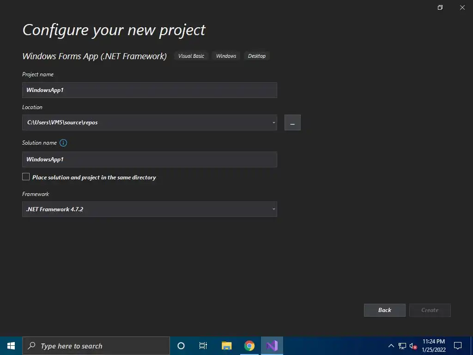The height and width of the screenshot is (355, 473).
Task: Click the taskbar search box
Action: pyautogui.click(x=96, y=346)
